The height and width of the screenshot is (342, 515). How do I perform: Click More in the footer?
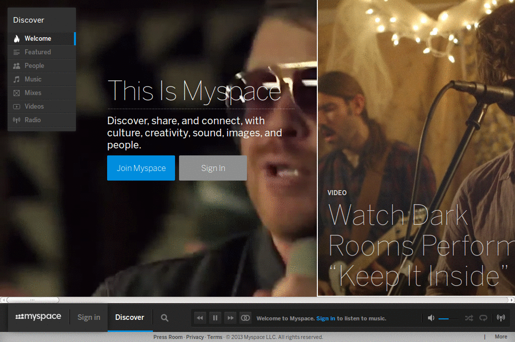[x=501, y=337]
